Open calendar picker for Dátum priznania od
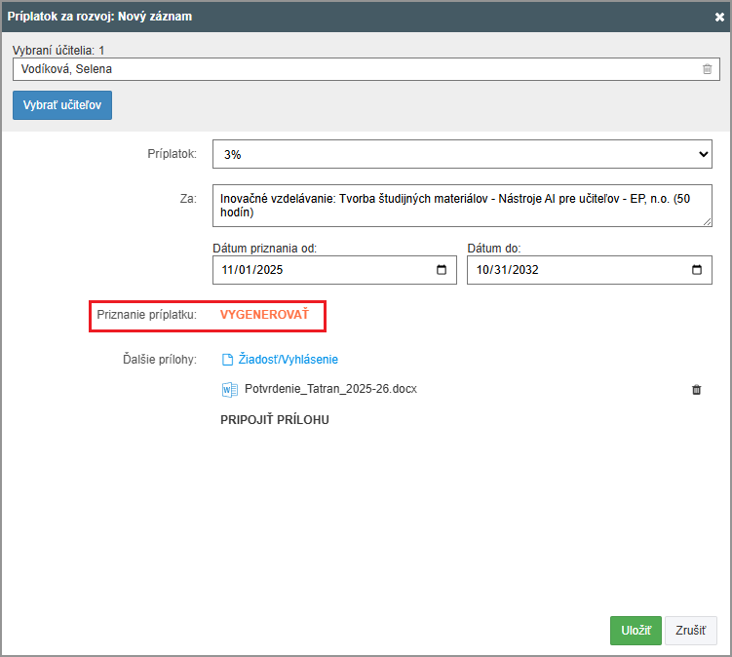This screenshot has height=657, width=732. point(442,270)
